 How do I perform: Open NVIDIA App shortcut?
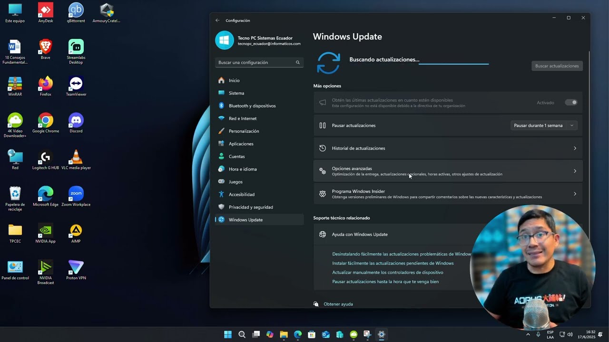click(x=46, y=233)
